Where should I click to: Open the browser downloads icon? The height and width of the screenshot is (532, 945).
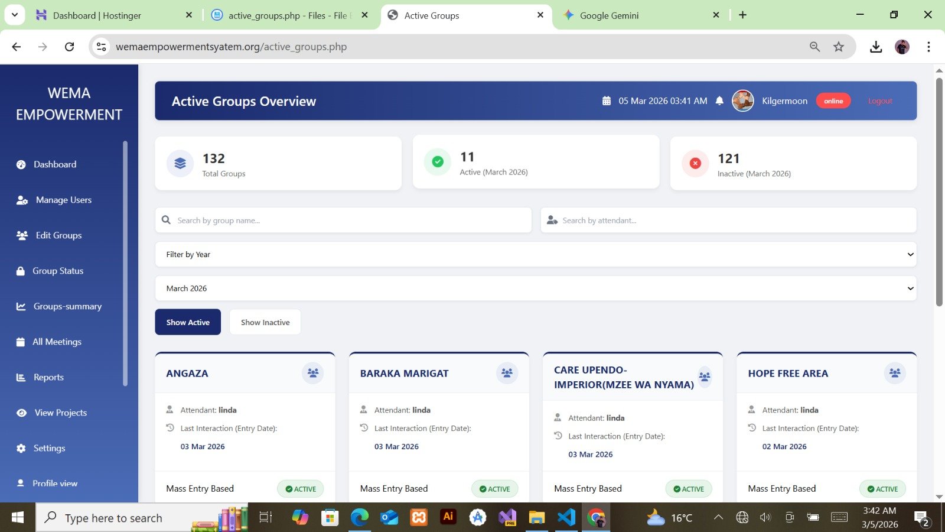click(x=875, y=47)
